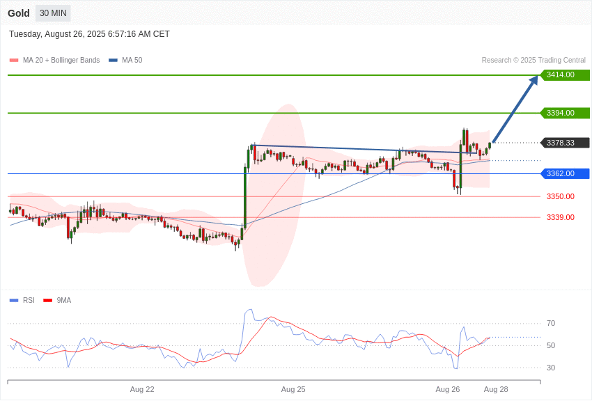
Task: Click the Gold chart title
Action: coord(19,13)
